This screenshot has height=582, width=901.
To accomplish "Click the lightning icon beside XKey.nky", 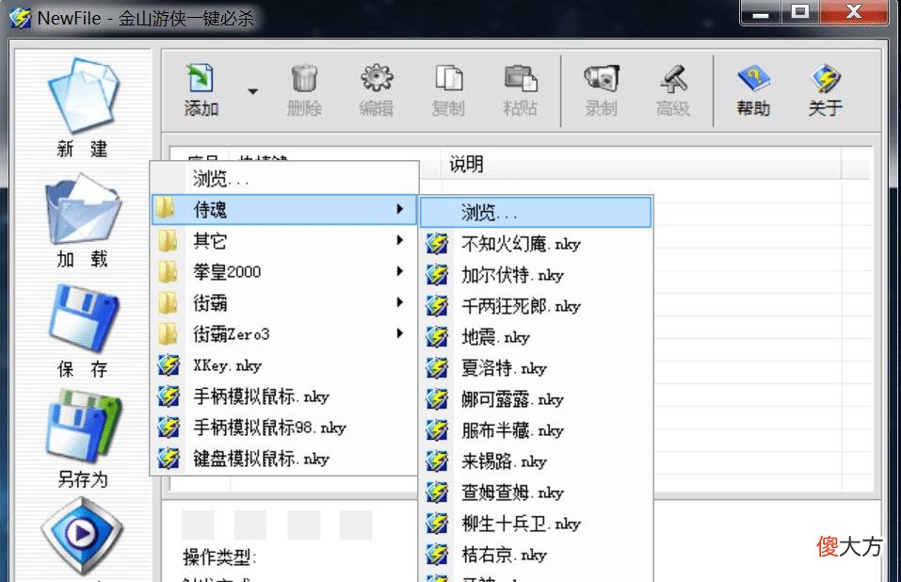I will (169, 364).
